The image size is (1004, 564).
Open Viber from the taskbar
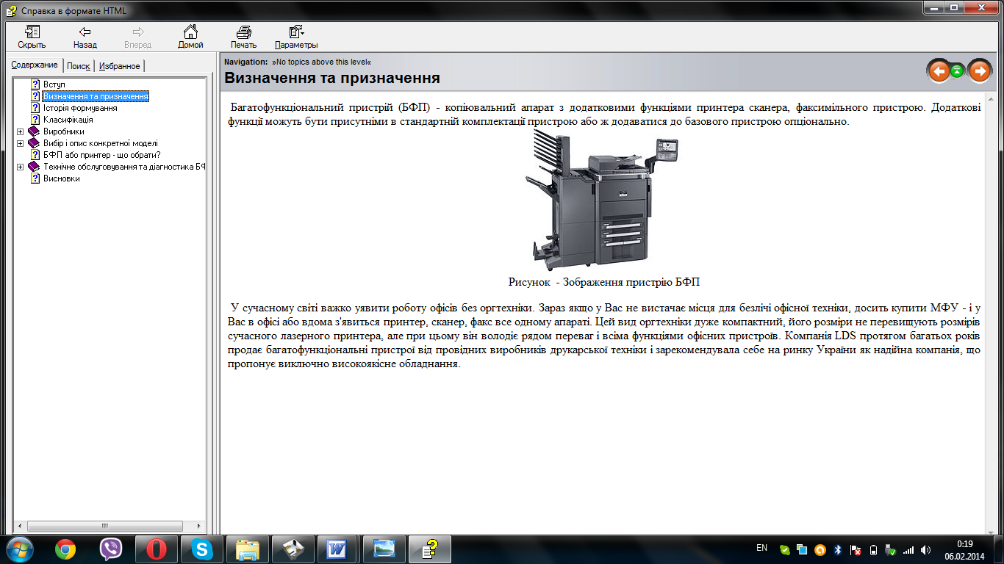click(111, 549)
